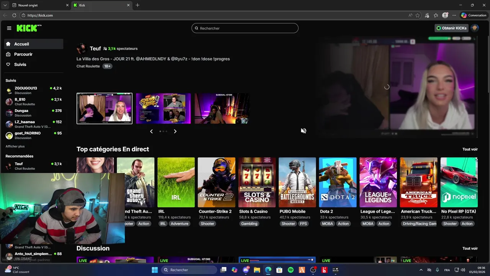Open favorites list icon in toolbar

pos(436,15)
